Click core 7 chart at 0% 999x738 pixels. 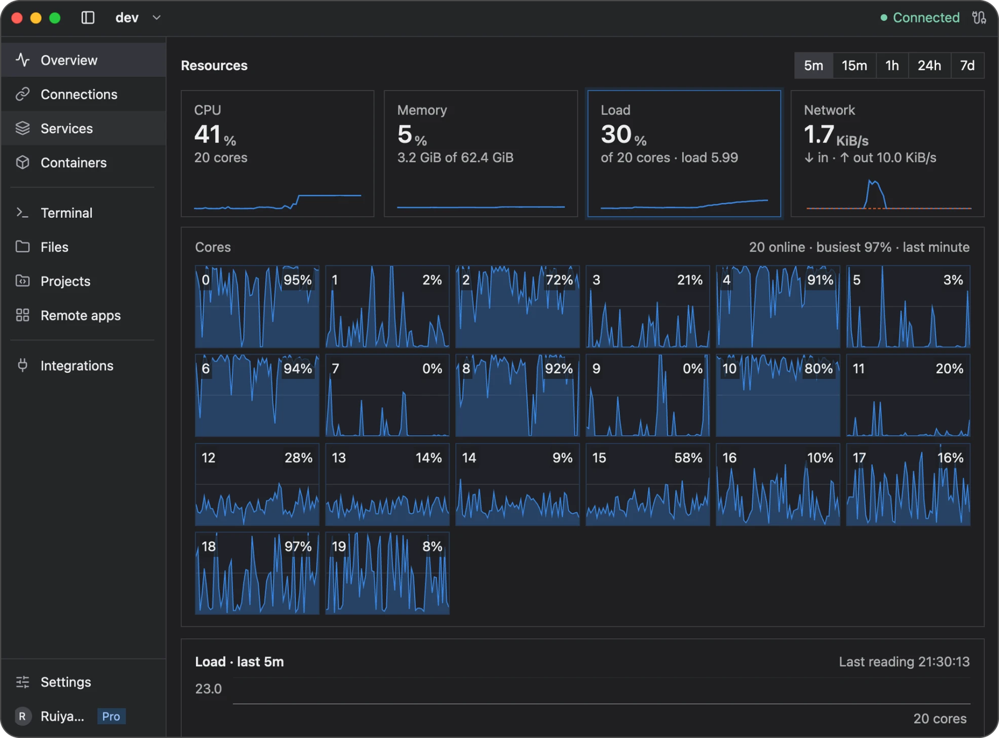click(x=387, y=395)
